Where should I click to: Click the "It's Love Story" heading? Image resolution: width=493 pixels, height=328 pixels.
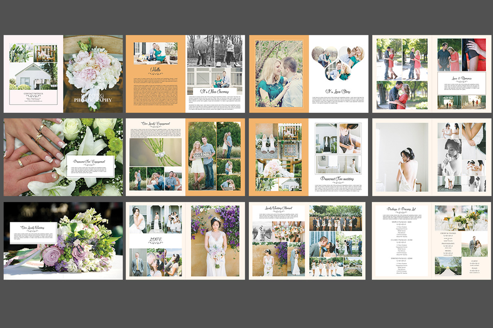tap(338, 91)
